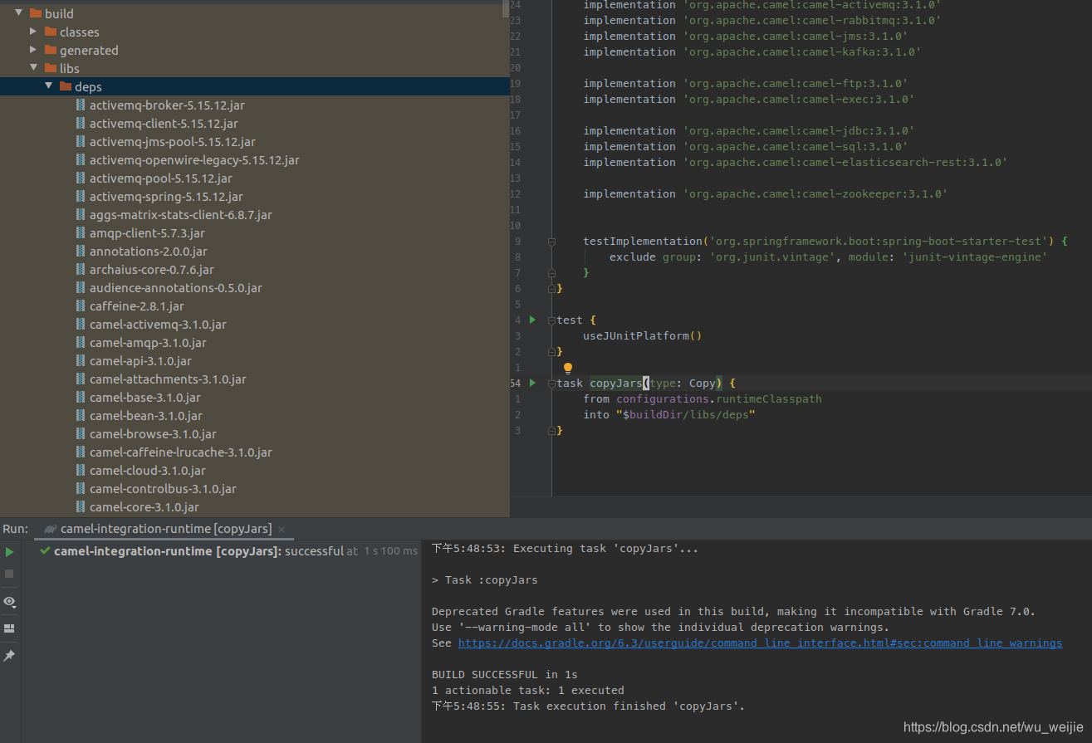Expand the generated folder arrow
The image size is (1092, 743).
[x=33, y=50]
